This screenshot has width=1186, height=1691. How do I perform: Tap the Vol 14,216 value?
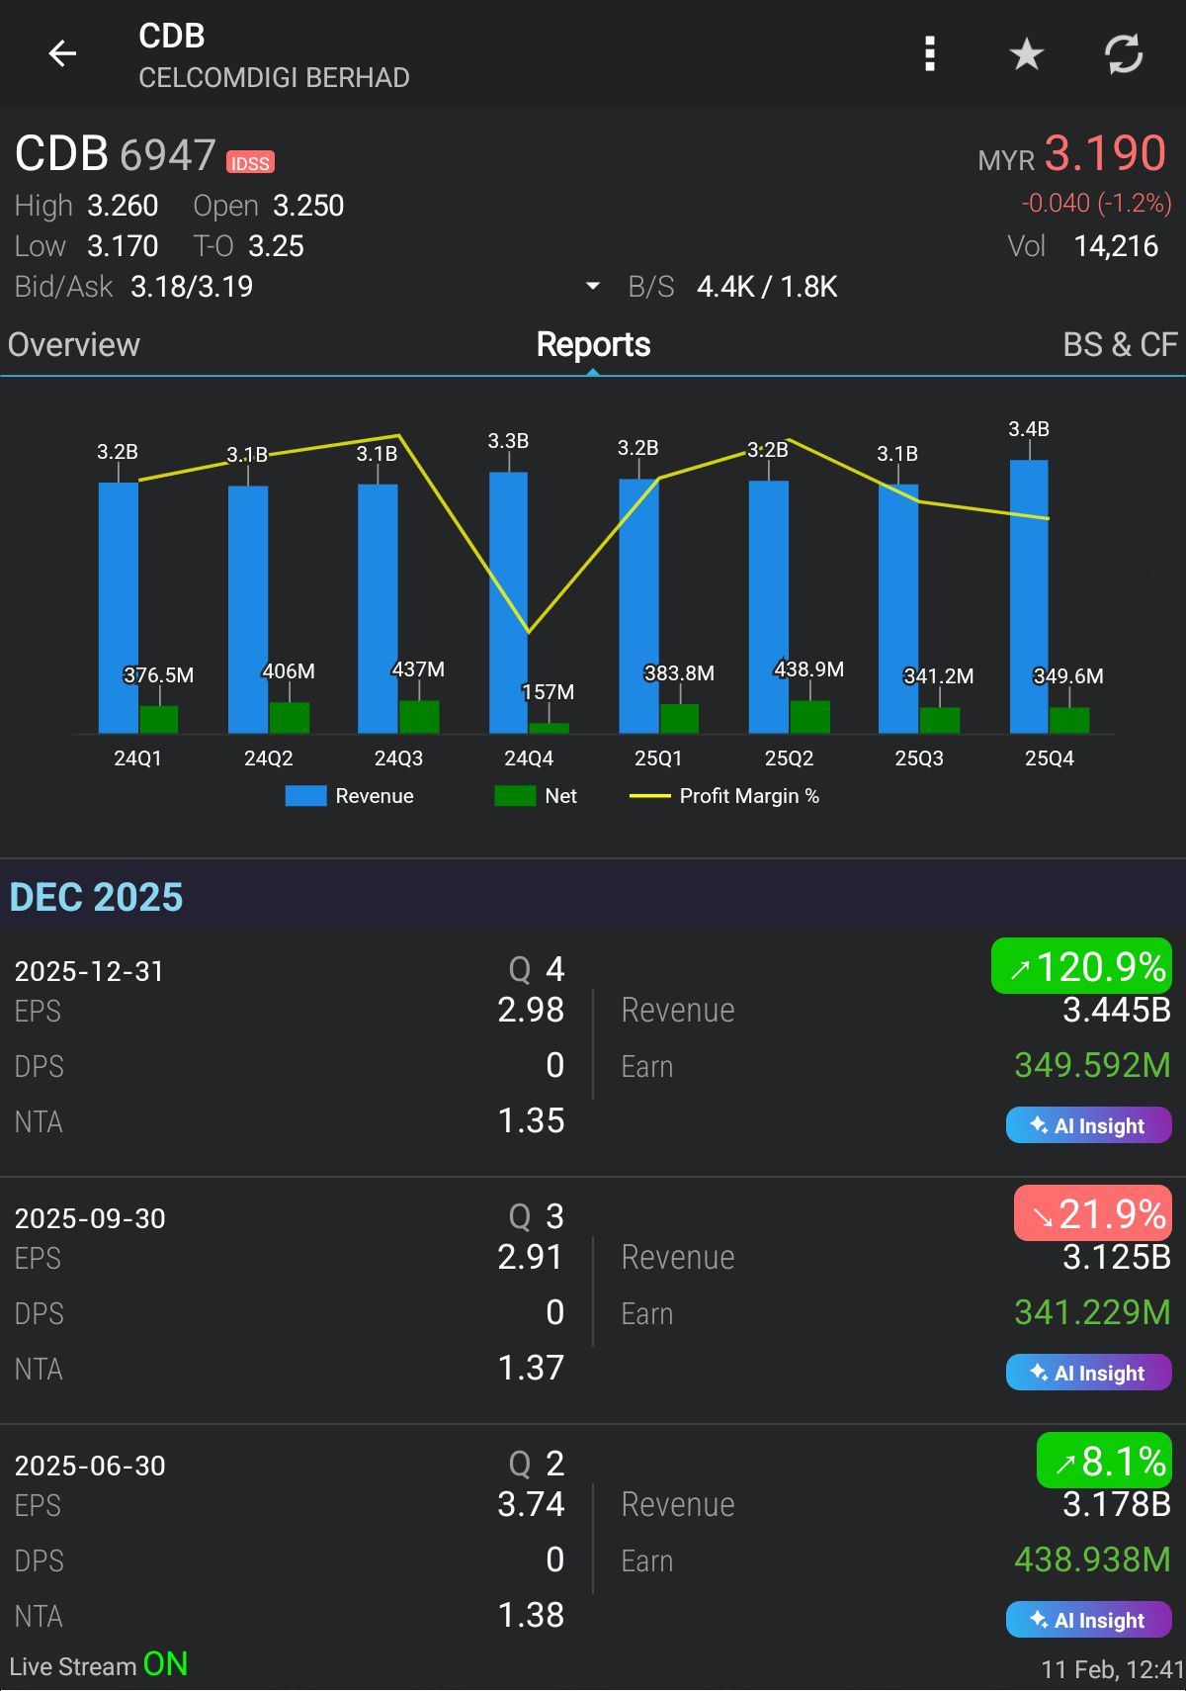click(1116, 245)
